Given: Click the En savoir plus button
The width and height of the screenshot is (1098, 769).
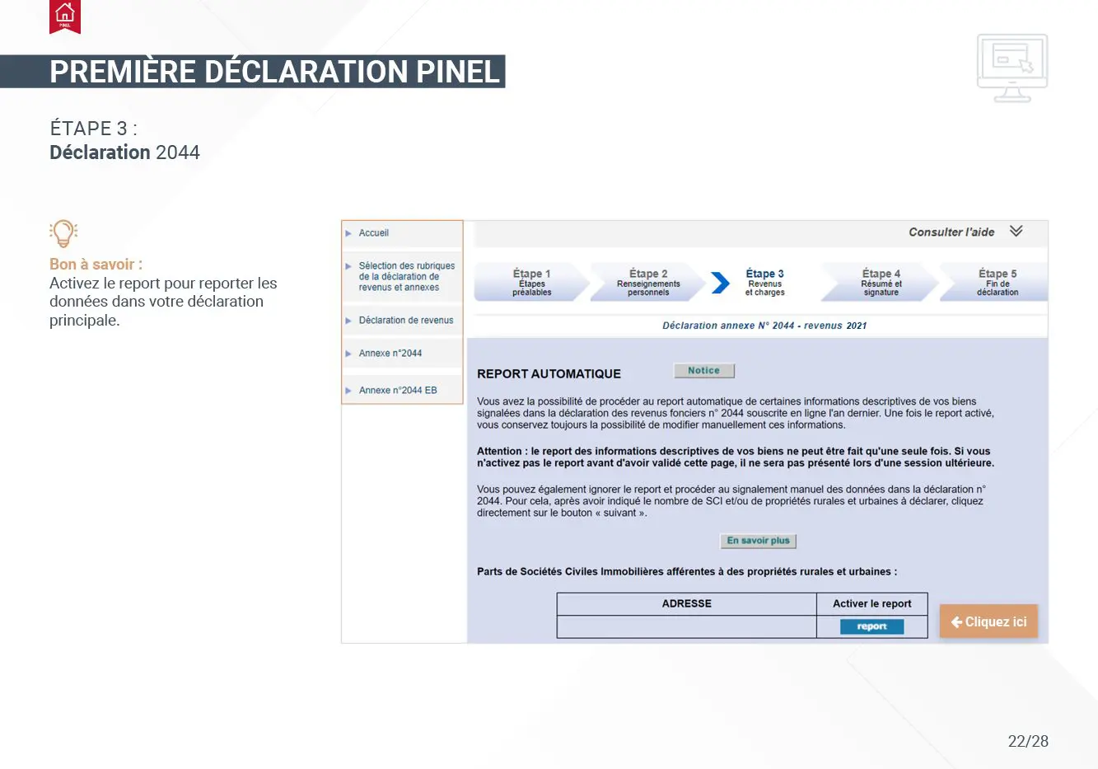Looking at the screenshot, I should point(758,541).
